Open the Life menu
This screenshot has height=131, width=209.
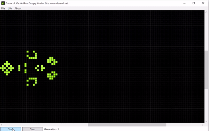[x=10, y=8]
